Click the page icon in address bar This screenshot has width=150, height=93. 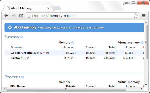[x=29, y=16]
